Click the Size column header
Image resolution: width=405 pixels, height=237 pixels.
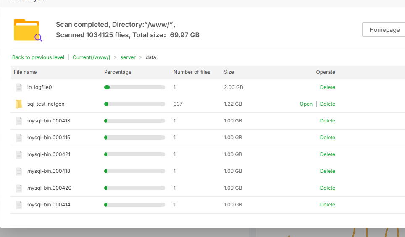(x=229, y=72)
